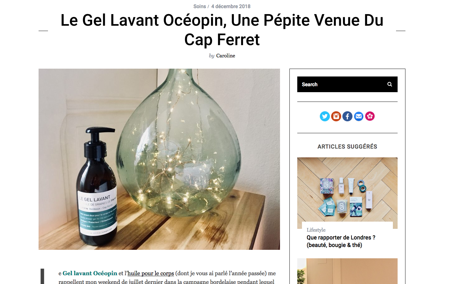Viewport: 460px width, 284px height.
Task: Click the blue envelope email icon
Action: (359, 116)
